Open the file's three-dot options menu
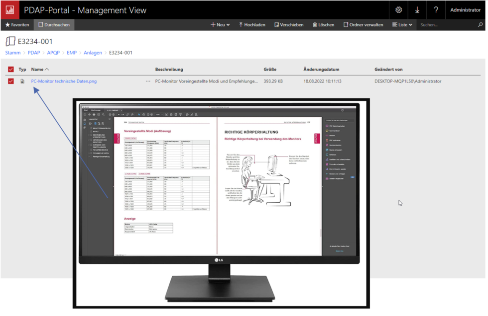This screenshot has height=316, width=488. (x=148, y=81)
